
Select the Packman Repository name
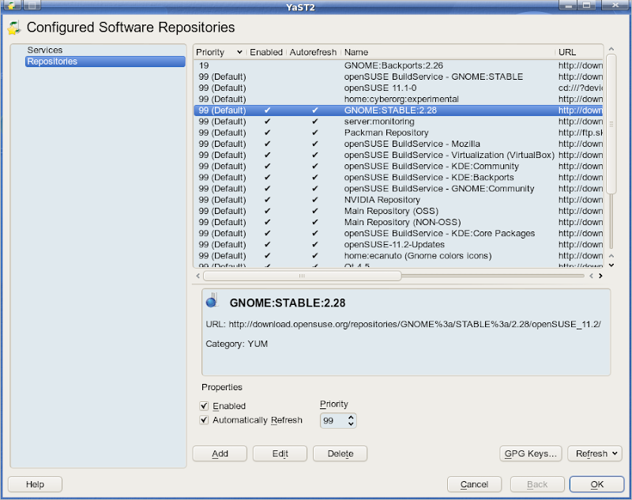386,133
